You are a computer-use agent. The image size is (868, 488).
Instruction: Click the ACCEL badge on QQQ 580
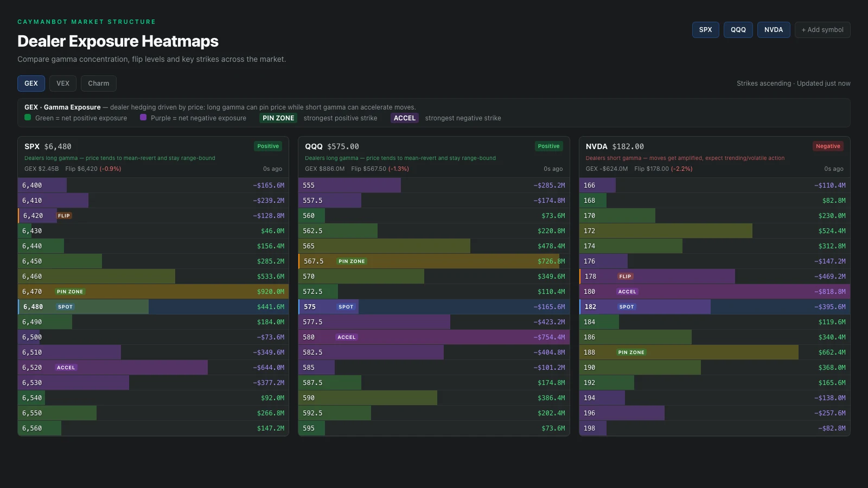click(x=347, y=337)
